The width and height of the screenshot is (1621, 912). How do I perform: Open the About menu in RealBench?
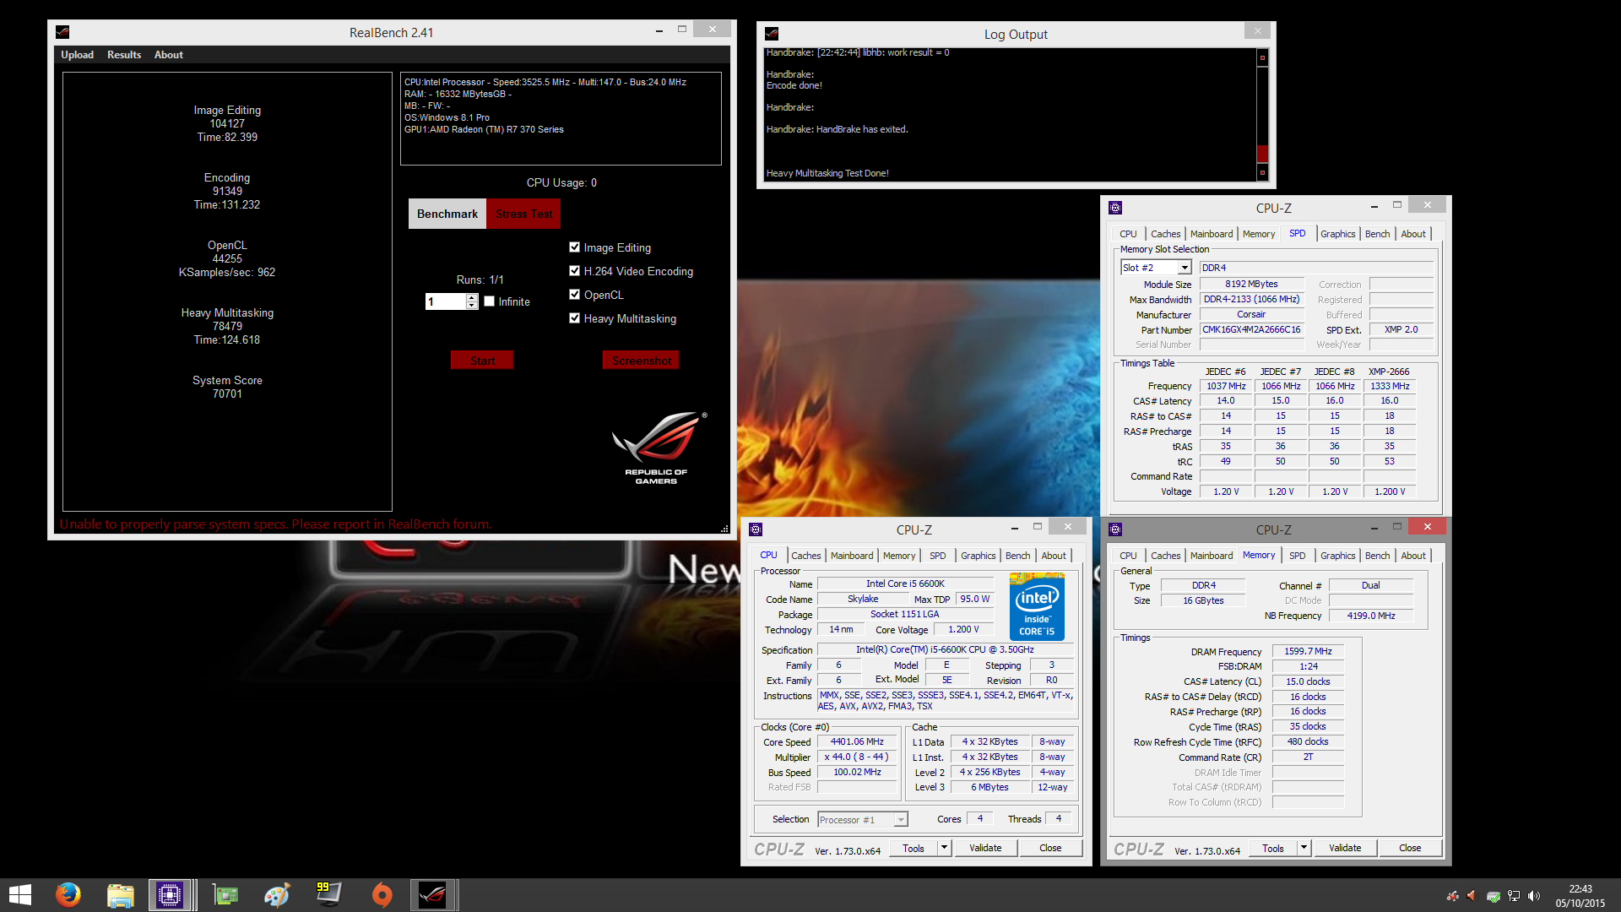169,55
